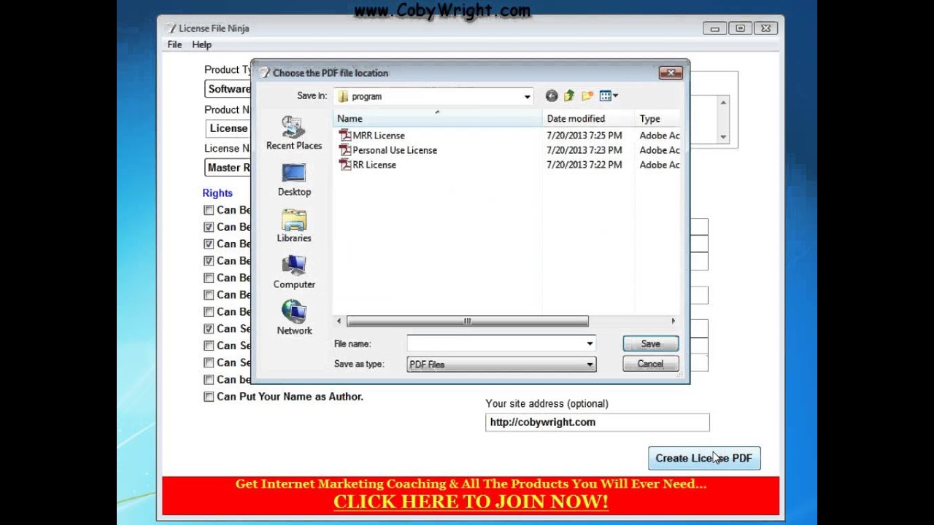Open Network from places sidebar
The height and width of the screenshot is (525, 934).
[x=294, y=318]
